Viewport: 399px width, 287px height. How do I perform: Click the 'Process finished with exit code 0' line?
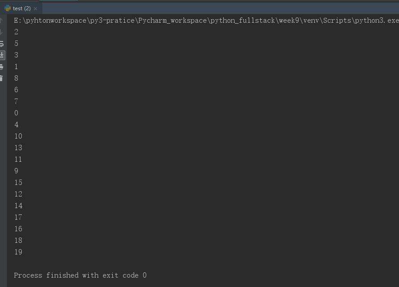tap(80, 275)
